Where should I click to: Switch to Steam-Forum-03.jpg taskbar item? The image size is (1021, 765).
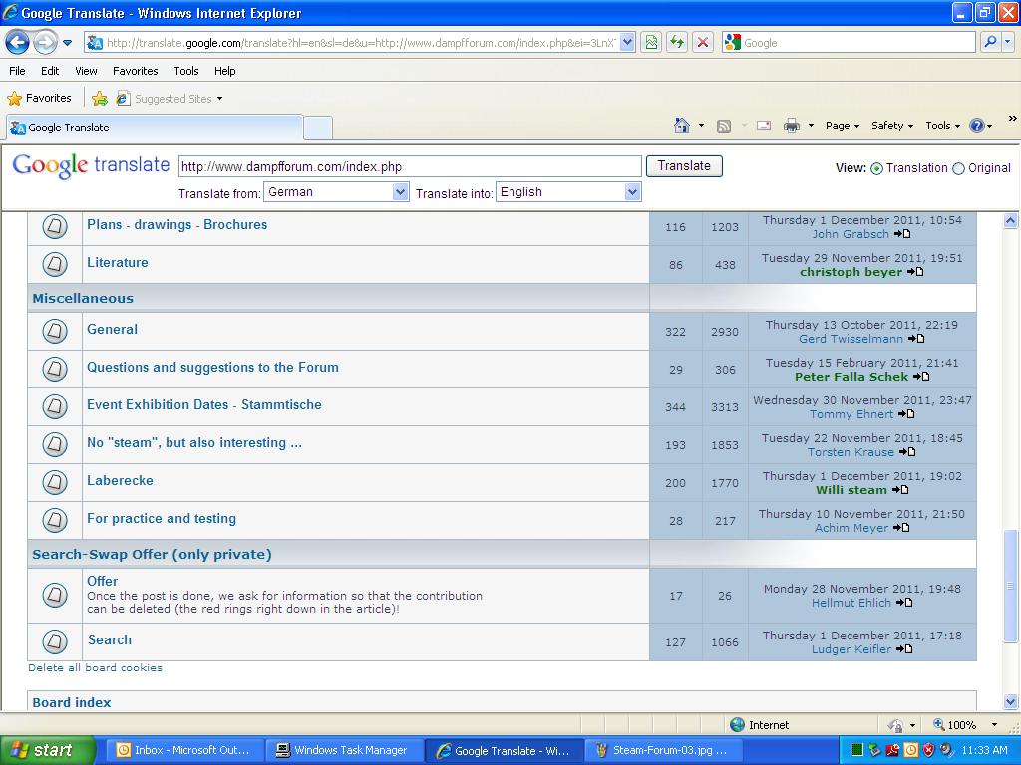click(x=662, y=751)
